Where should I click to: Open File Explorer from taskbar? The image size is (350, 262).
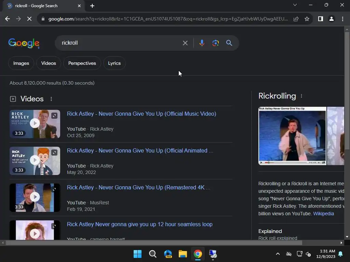click(183, 254)
